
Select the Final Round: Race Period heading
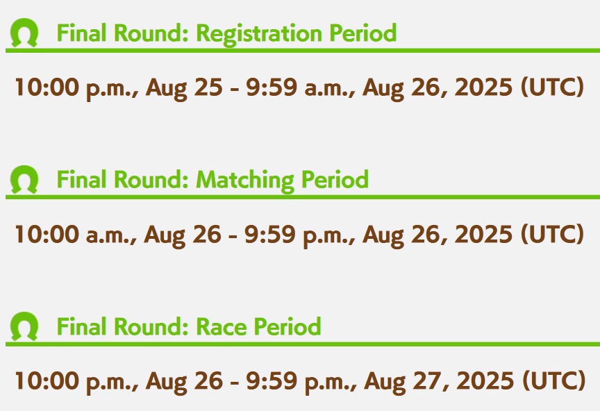189,326
